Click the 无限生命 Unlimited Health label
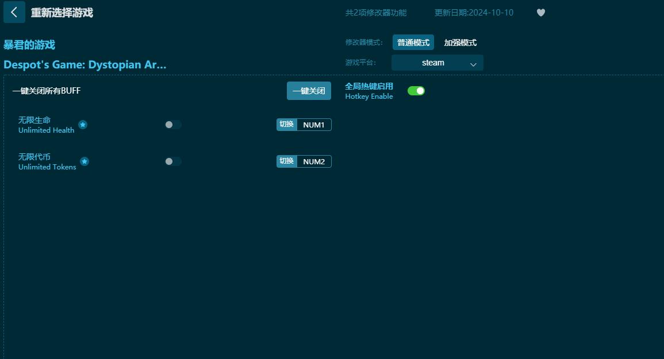Viewport: 664px width, 359px height. 46,125
